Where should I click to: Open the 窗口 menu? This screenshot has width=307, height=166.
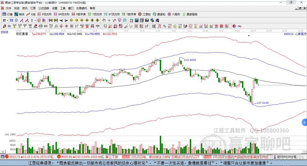coord(71,8)
